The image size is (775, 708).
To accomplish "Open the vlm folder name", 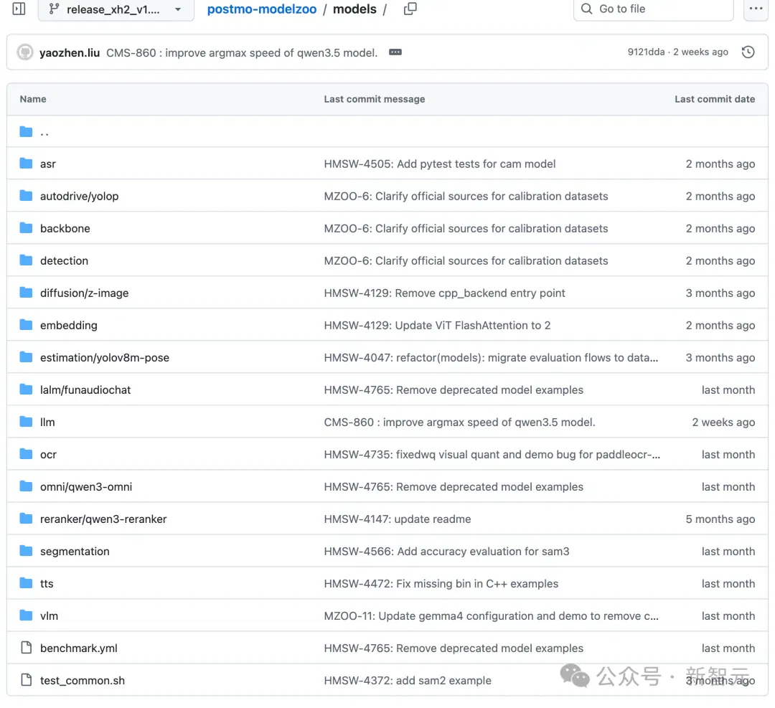I will (x=49, y=616).
